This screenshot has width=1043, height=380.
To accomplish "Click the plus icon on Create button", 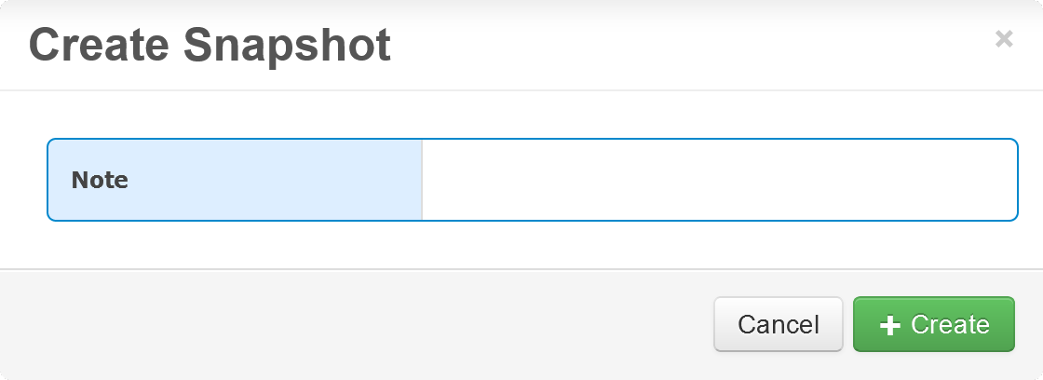I will [x=890, y=325].
